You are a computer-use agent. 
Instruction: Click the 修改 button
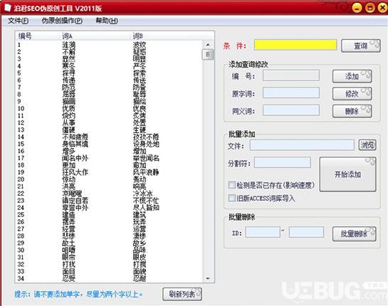(352, 94)
